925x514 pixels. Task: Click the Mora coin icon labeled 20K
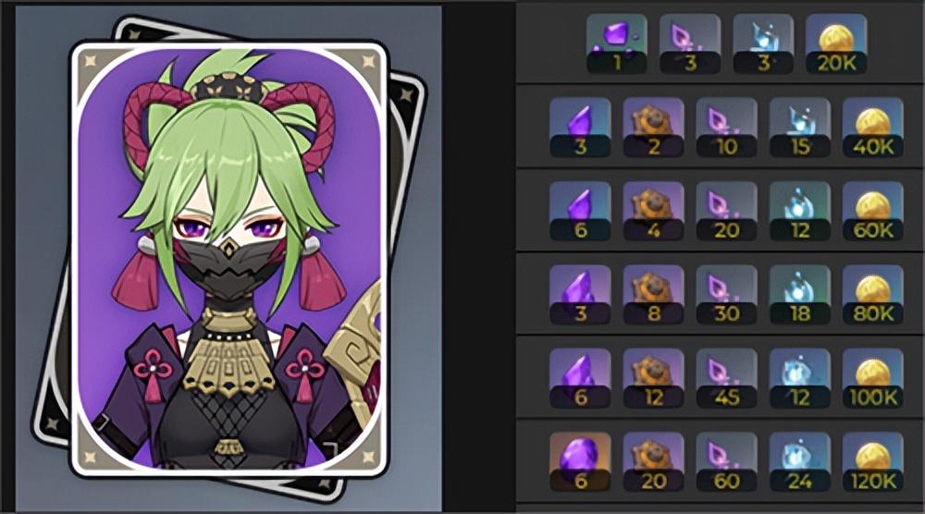coord(836,43)
